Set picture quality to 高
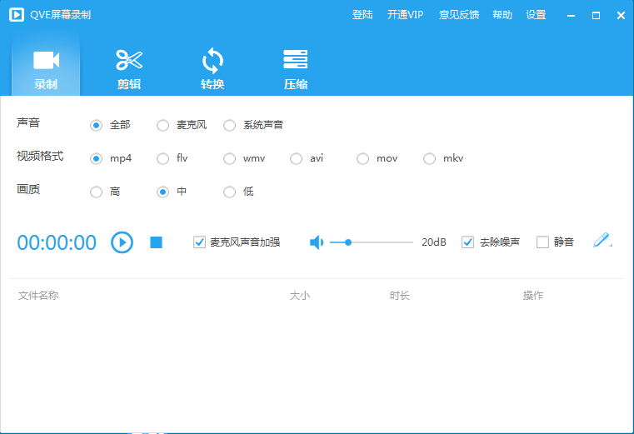Viewport: 634px width, 434px height. 97,192
